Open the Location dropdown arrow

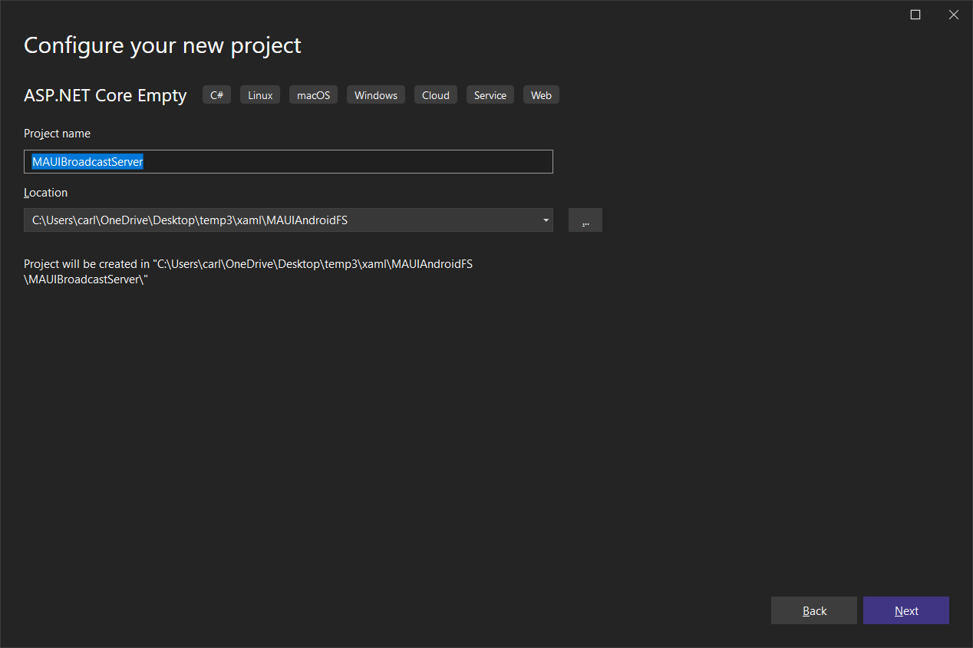pyautogui.click(x=546, y=220)
